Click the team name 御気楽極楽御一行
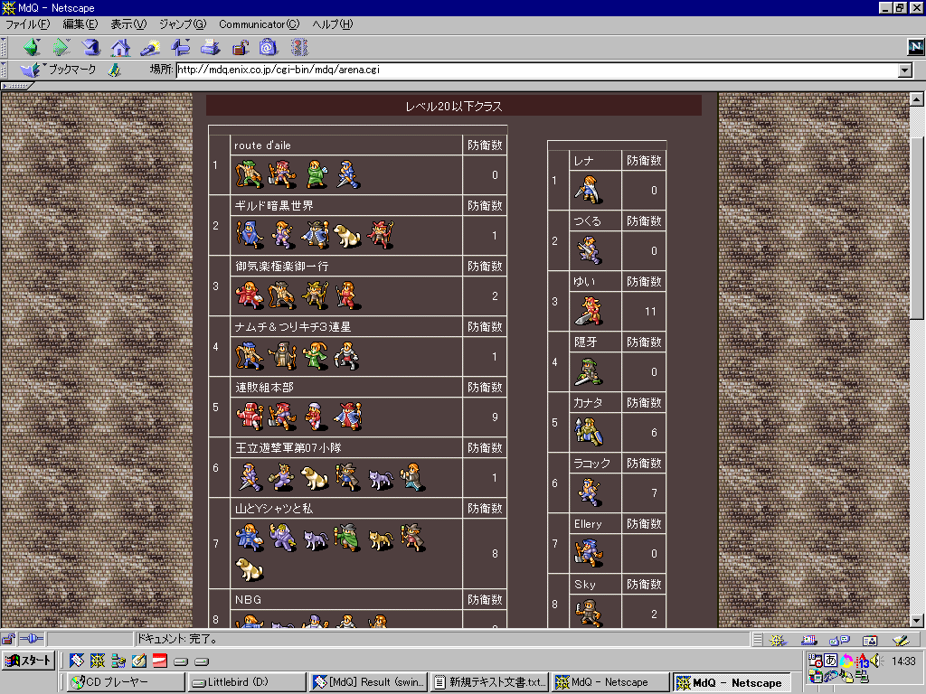Image resolution: width=926 pixels, height=694 pixels. (282, 267)
